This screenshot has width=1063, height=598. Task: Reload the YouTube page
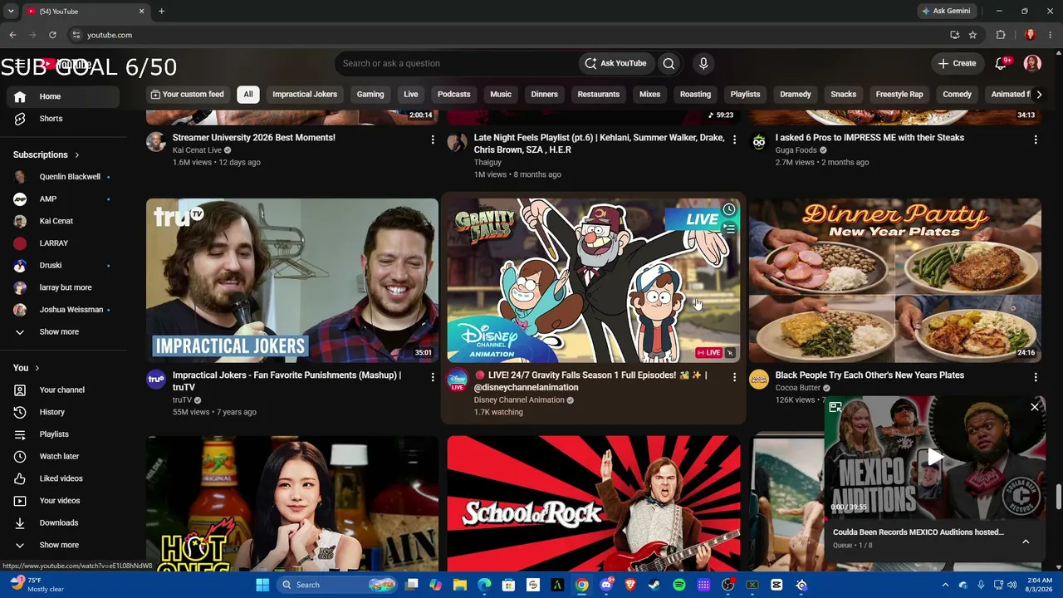tap(52, 35)
